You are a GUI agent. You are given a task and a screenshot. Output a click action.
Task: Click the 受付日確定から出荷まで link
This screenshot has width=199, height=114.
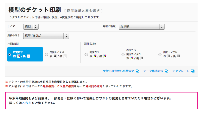point(118,71)
